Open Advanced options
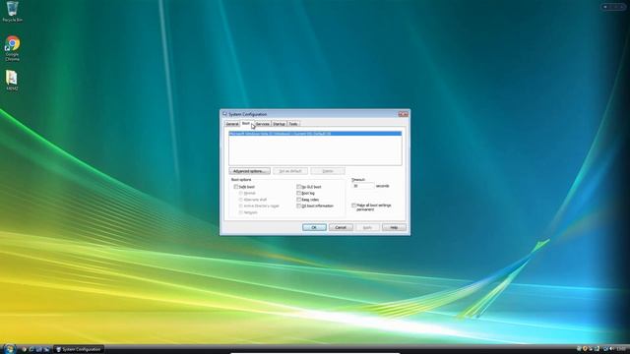The image size is (630, 354). click(x=249, y=171)
